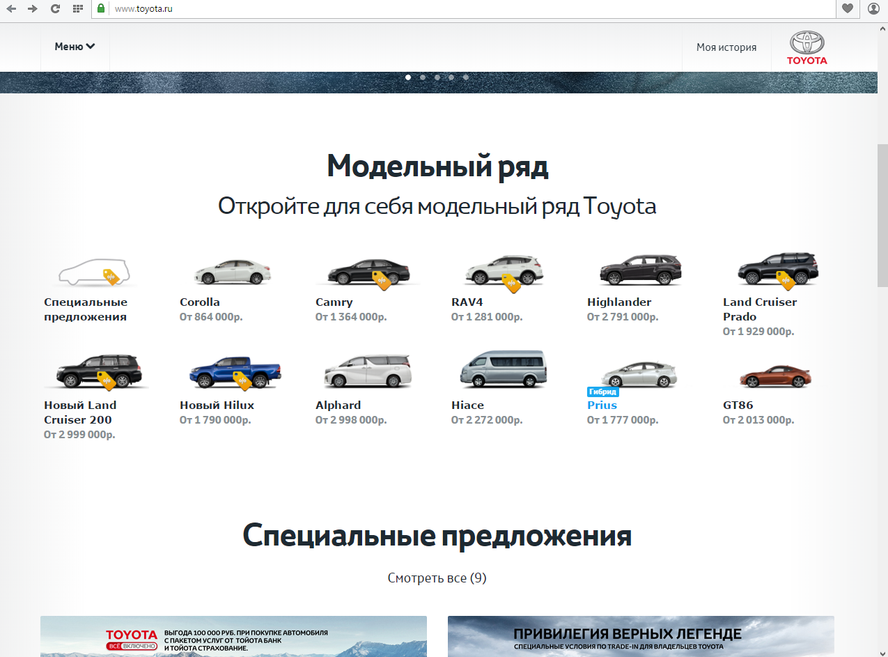Open the Highlander model link
888x657 pixels.
point(619,302)
